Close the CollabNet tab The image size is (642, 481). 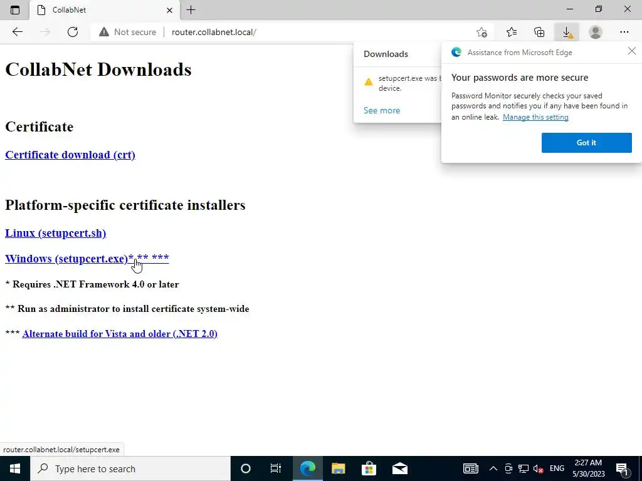pyautogui.click(x=169, y=10)
